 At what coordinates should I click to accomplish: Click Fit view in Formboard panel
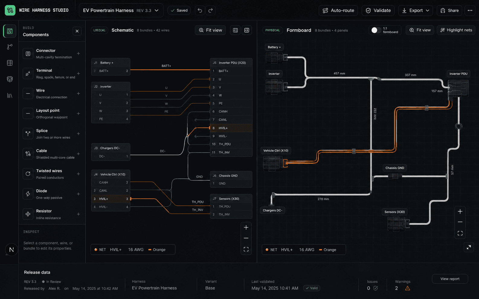(x=420, y=30)
